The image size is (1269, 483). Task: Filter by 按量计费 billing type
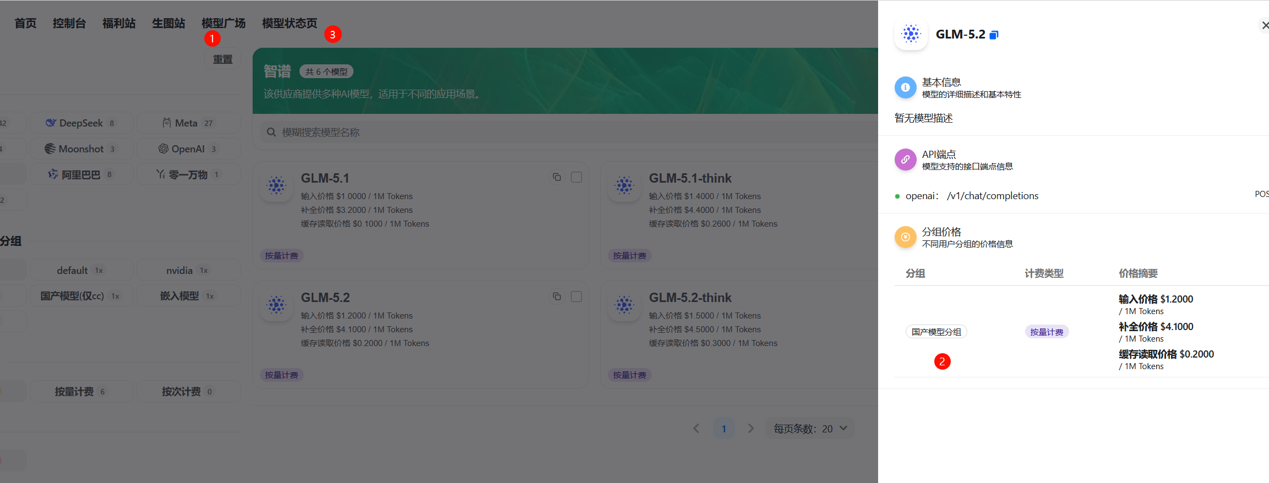coord(81,391)
